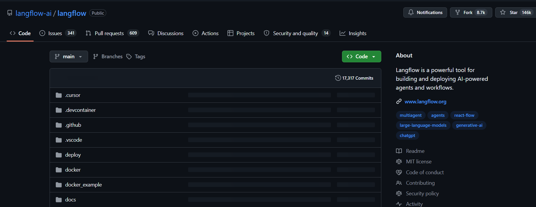Visit www.langflow.org website link
This screenshot has height=207, width=536.
point(425,102)
